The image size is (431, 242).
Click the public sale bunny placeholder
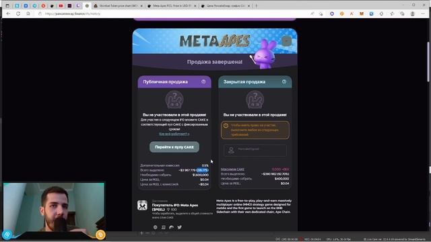point(174,99)
